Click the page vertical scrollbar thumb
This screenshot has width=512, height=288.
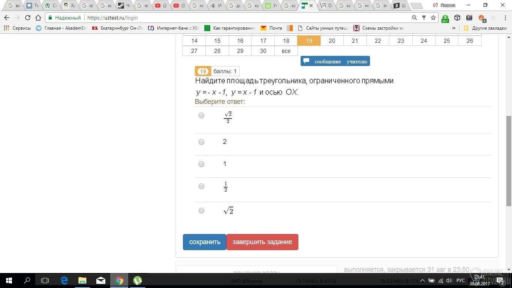click(x=509, y=160)
